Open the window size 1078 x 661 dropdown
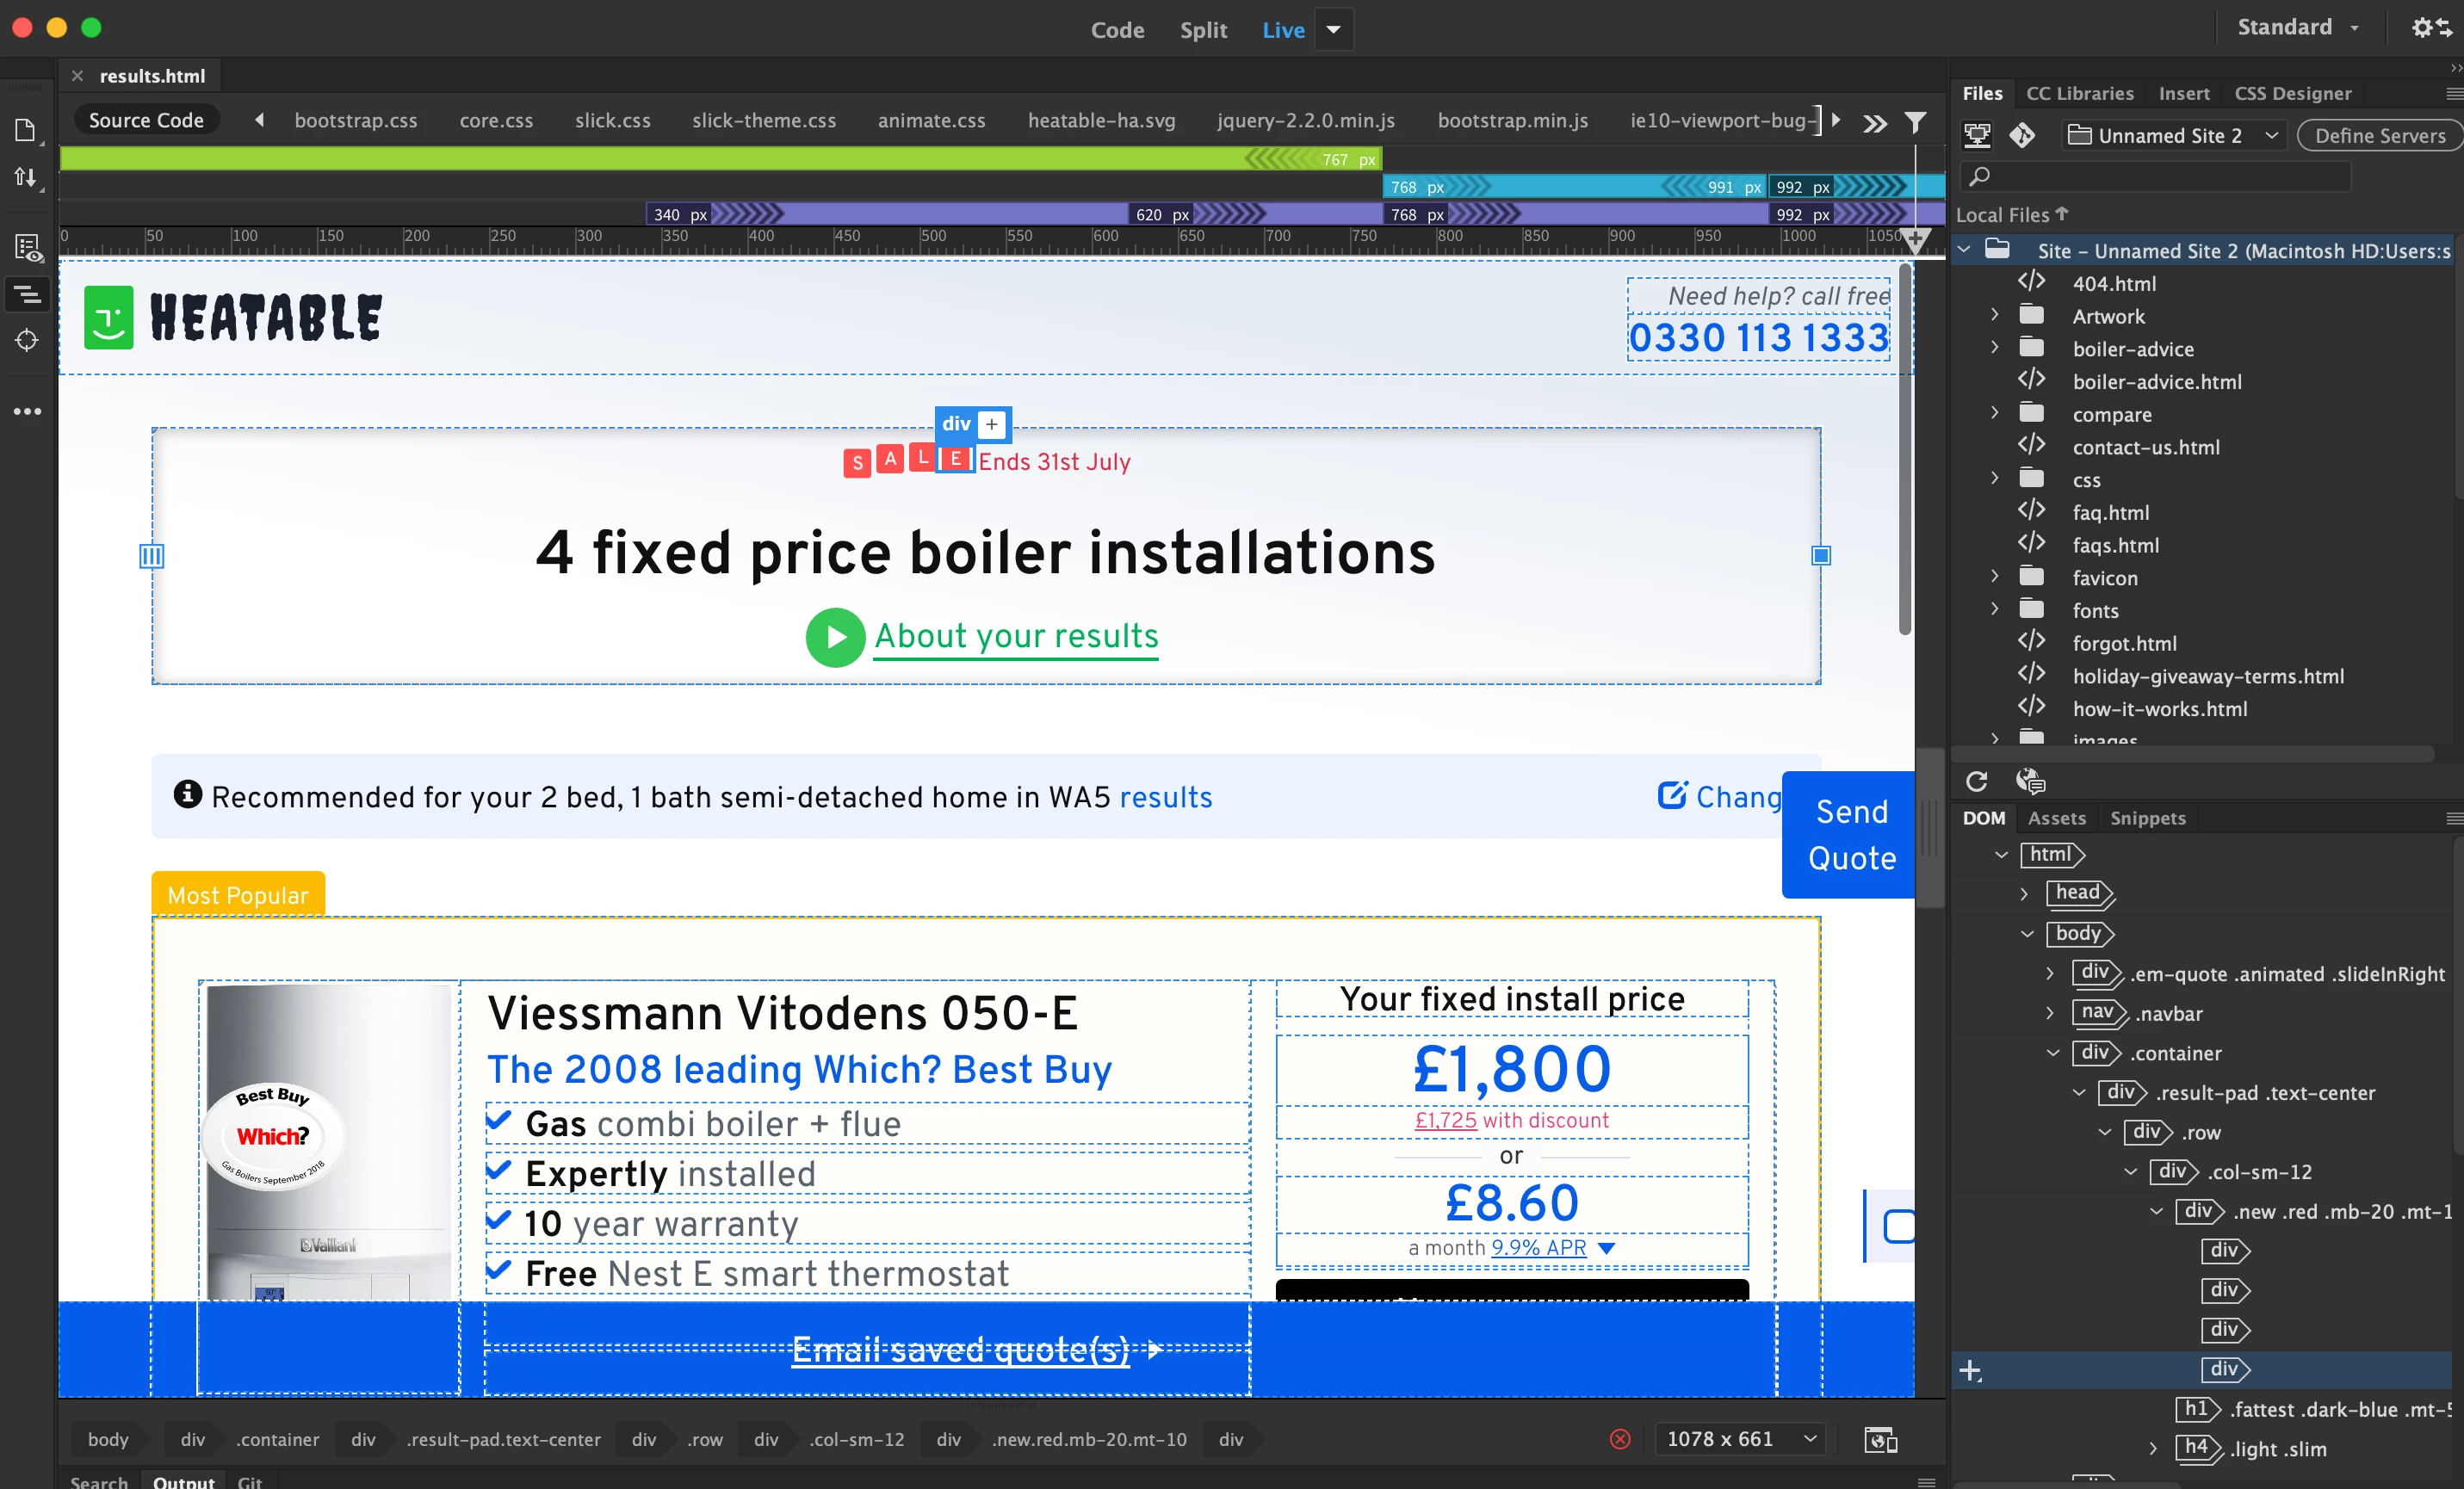Image resolution: width=2464 pixels, height=1489 pixels. (1740, 1439)
